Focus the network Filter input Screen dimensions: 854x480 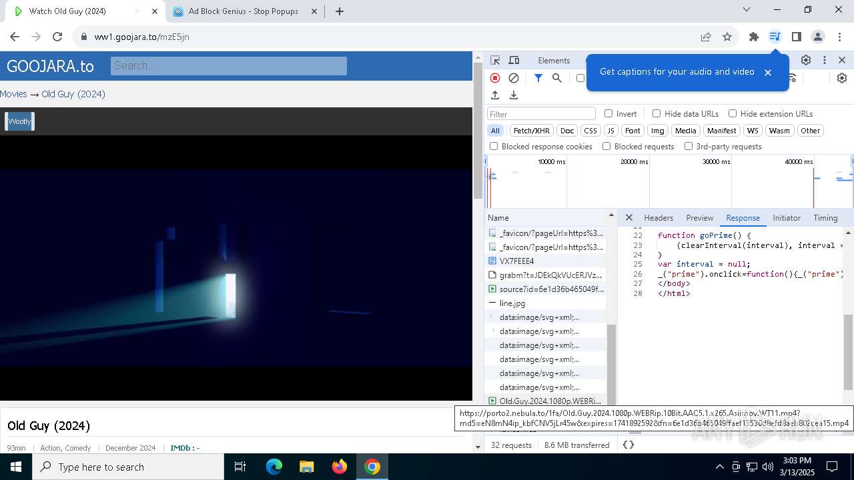click(x=541, y=114)
